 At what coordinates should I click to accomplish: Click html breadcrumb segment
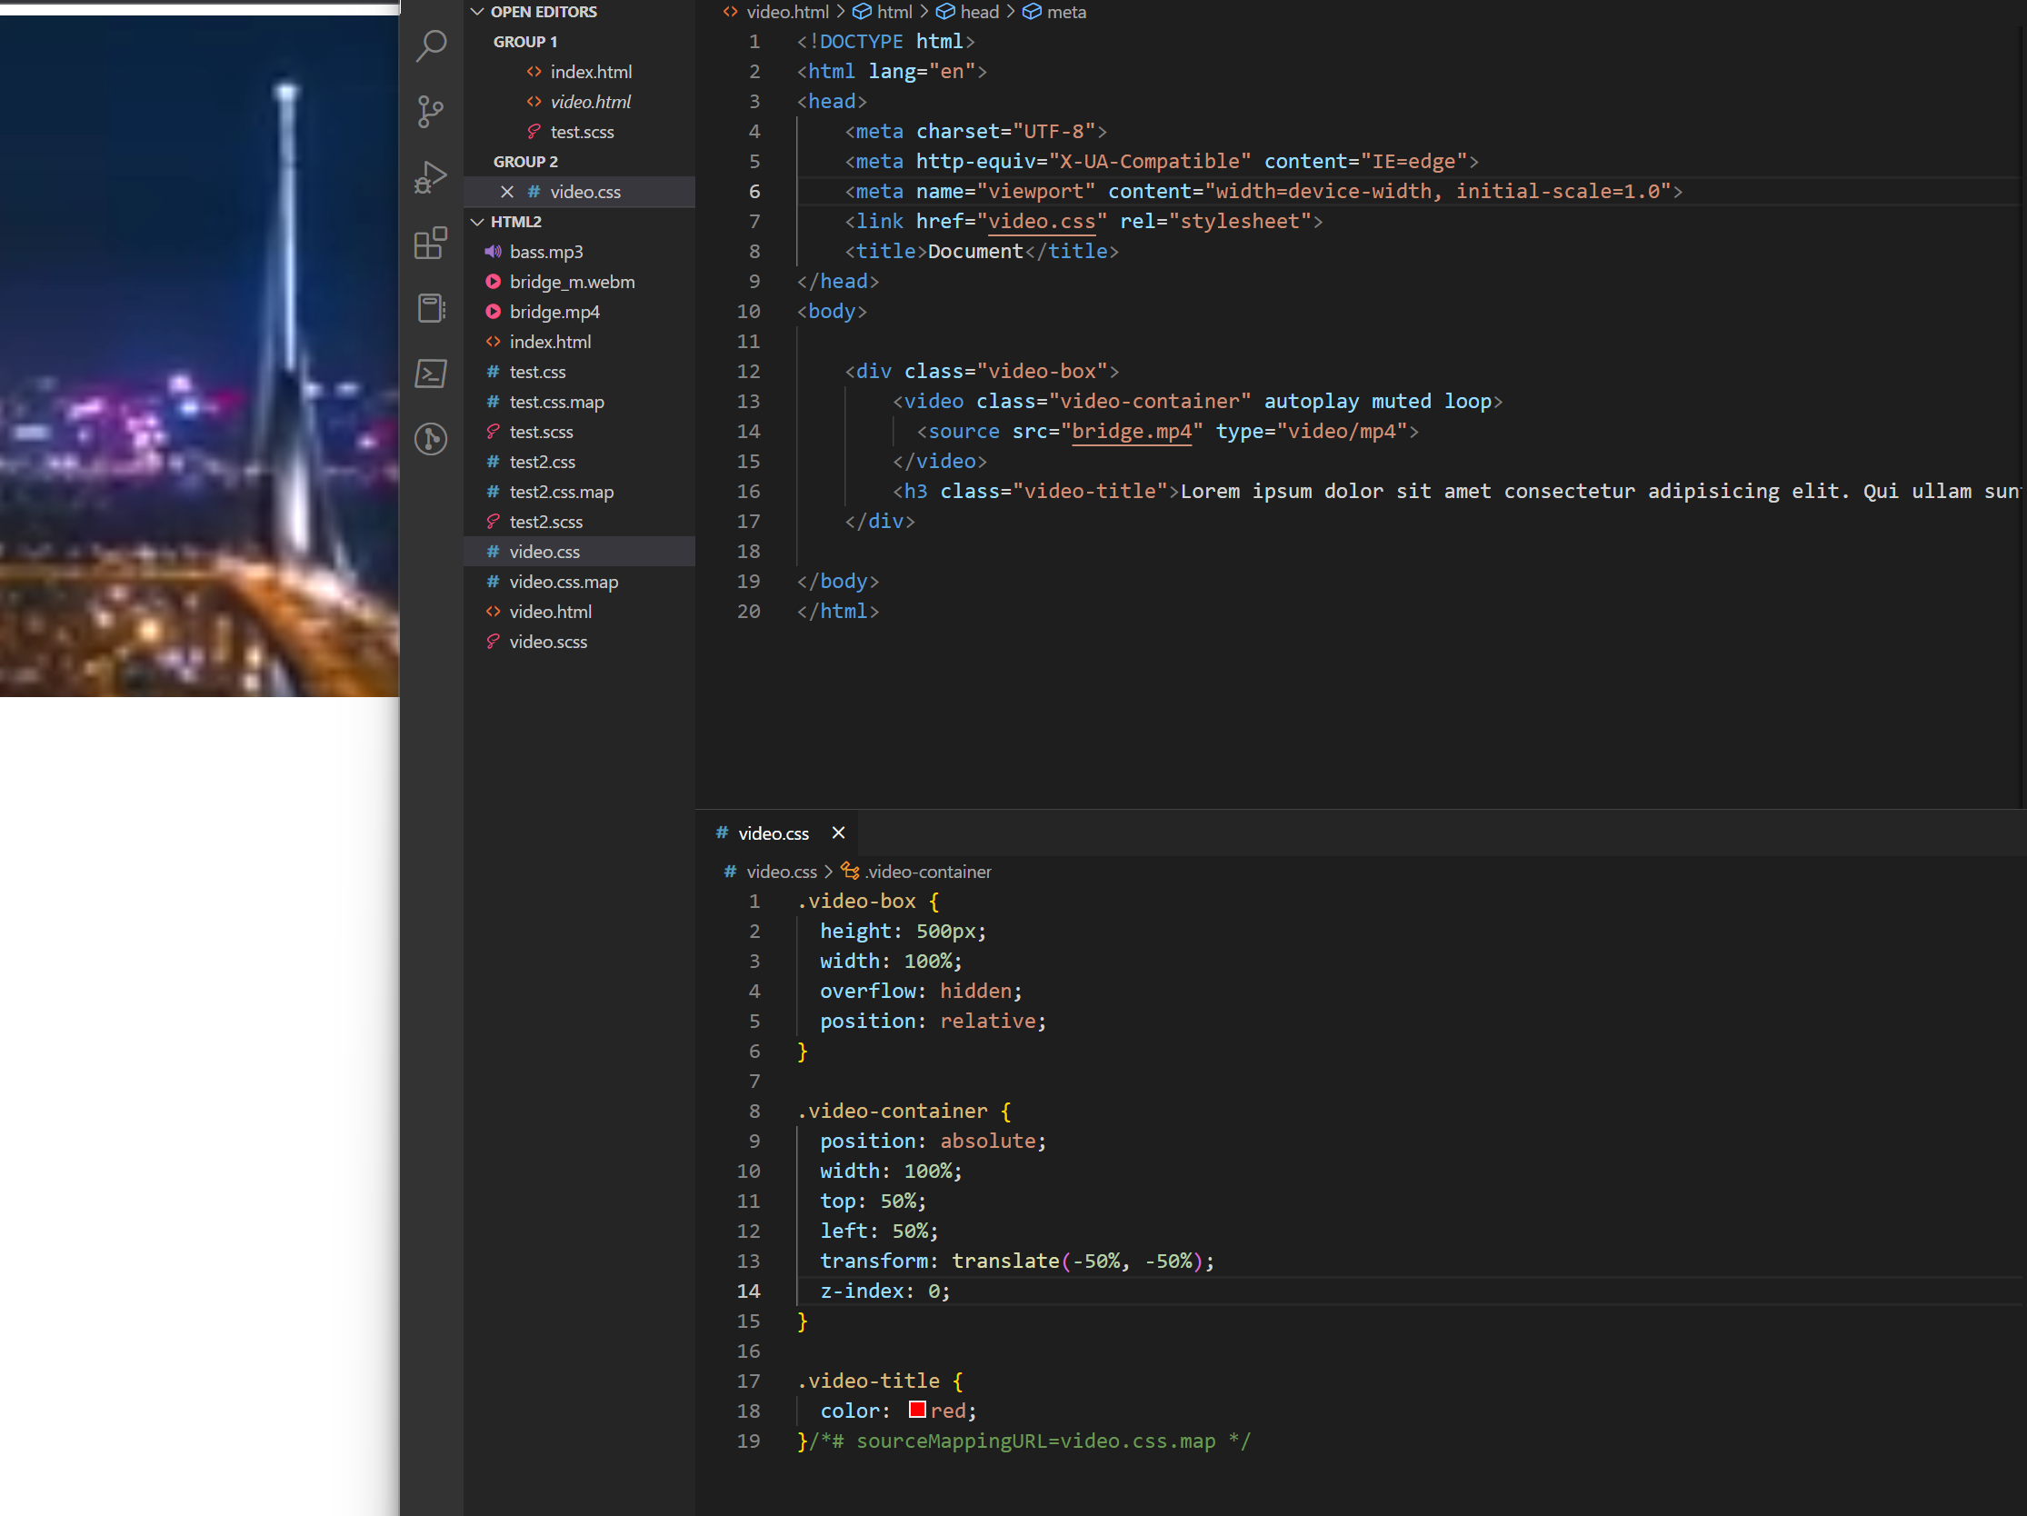pyautogui.click(x=894, y=12)
